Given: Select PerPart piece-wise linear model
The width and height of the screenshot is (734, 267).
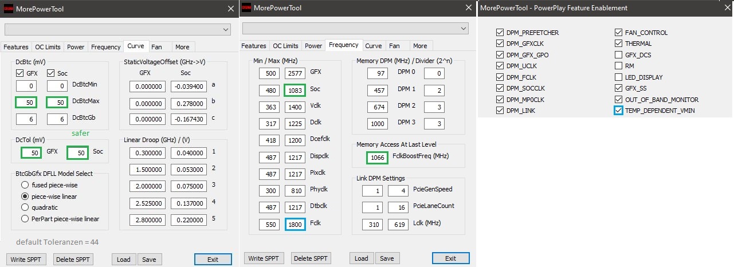Looking at the screenshot, I should (x=25, y=219).
